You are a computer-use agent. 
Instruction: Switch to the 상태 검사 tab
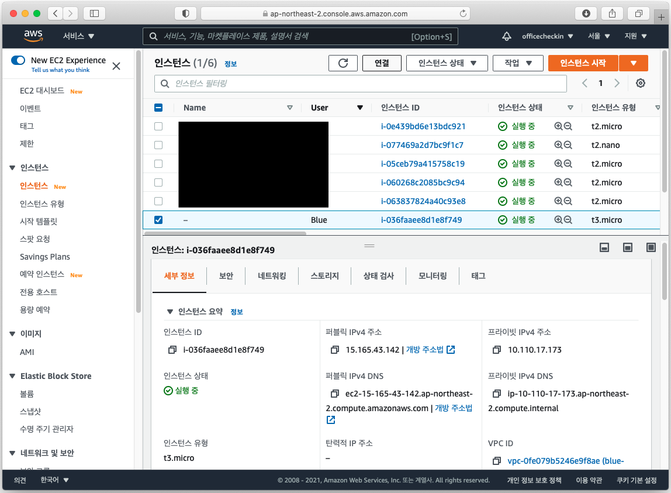pyautogui.click(x=378, y=276)
